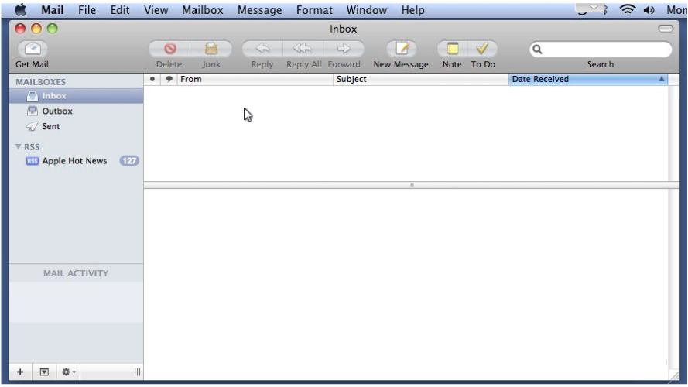Sort messages by Subject column
Viewport: 688px width, 387px height.
click(421, 79)
